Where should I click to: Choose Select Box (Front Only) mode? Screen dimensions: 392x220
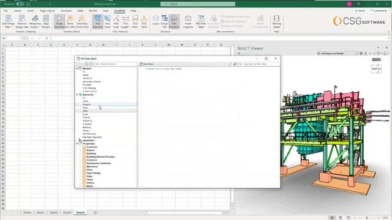pos(81,21)
